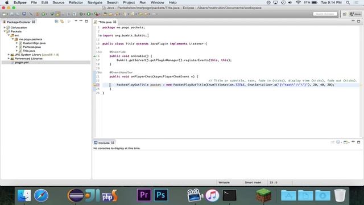Open dropdown arrow next to Run button
Image resolution: width=364 pixels, height=205 pixels.
92,14
